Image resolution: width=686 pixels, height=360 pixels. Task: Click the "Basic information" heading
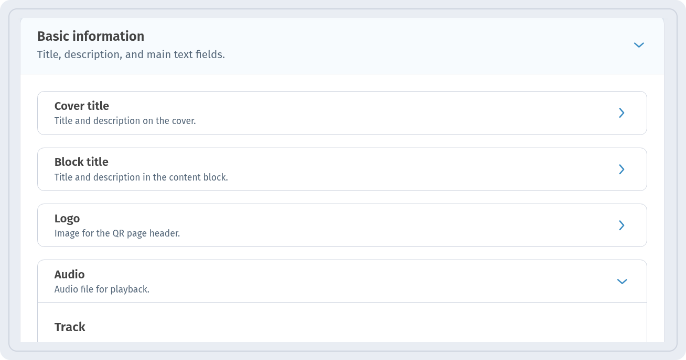coord(91,36)
